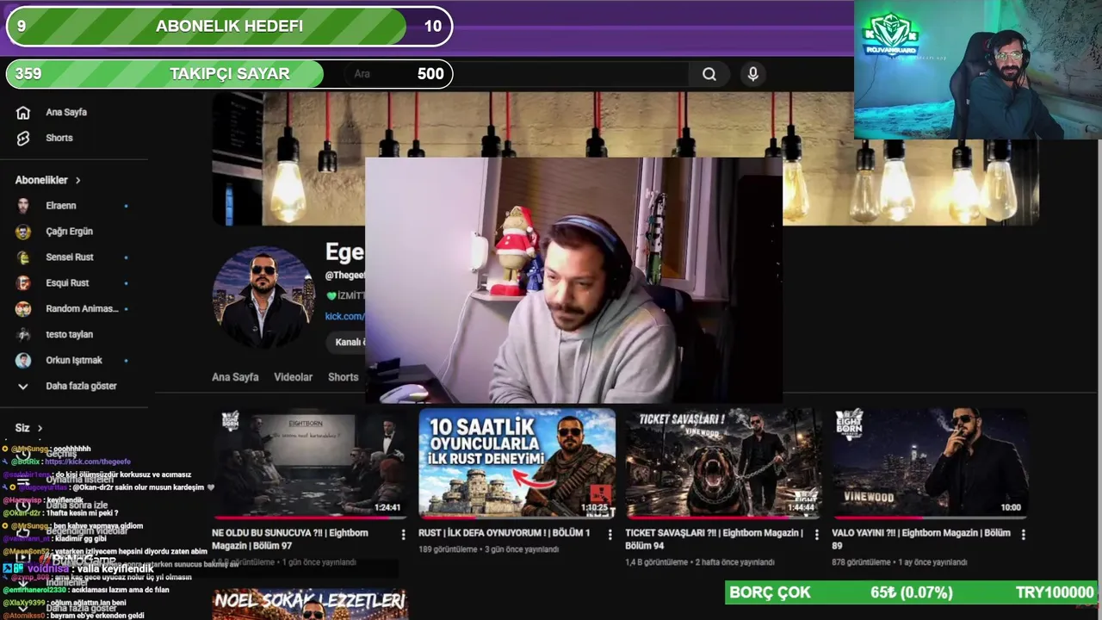Expand Abonelikler section chevron
Screen dimensions: 1102x620
[77, 181]
